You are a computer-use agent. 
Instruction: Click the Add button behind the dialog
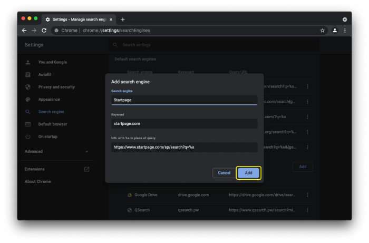pyautogui.click(x=303, y=167)
